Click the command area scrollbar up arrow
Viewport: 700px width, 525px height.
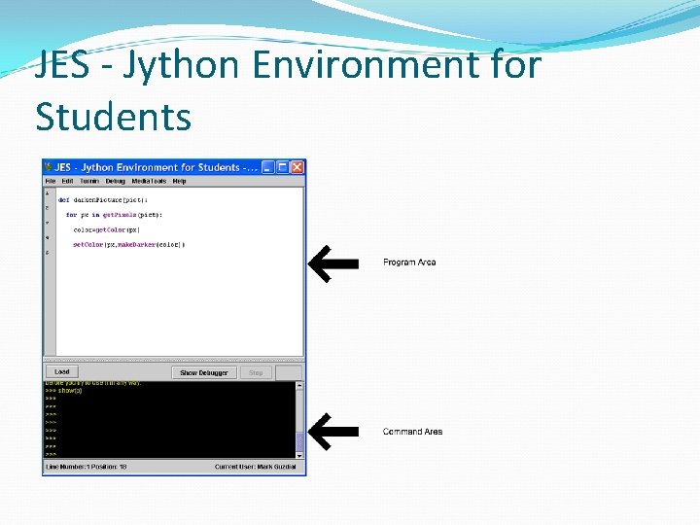299,385
